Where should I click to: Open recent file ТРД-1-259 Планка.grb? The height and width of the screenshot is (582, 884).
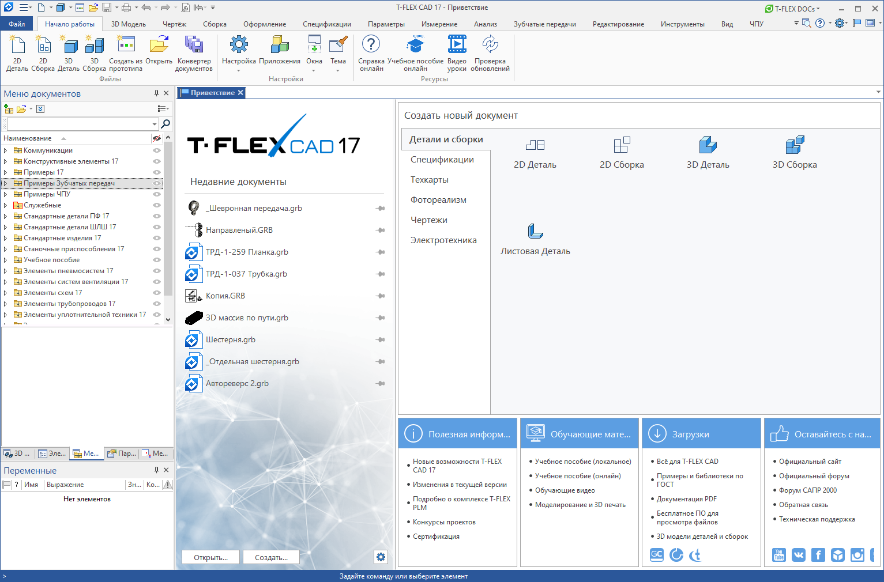247,252
